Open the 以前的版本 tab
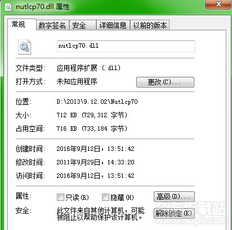This screenshot has width=232, height=230. tap(150, 25)
